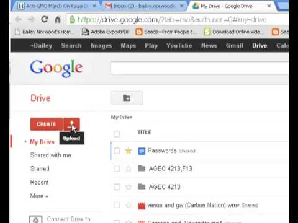Open Images in Google bar
Screen dimensions: 298x223
[x=101, y=46]
